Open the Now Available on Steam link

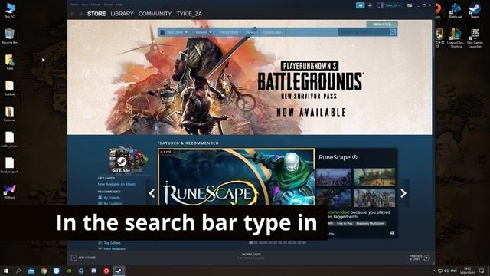[x=116, y=184]
